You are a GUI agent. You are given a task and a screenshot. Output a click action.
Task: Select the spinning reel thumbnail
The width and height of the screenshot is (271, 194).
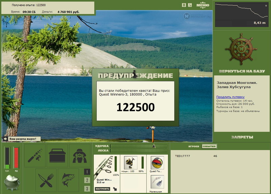pos(130,162)
